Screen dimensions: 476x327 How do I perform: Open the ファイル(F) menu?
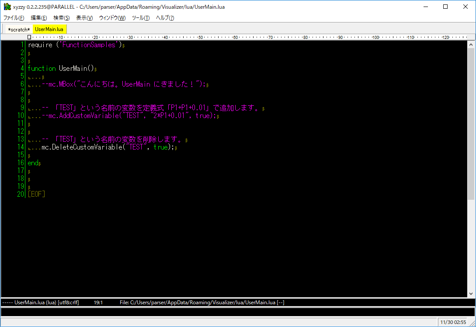tap(14, 18)
